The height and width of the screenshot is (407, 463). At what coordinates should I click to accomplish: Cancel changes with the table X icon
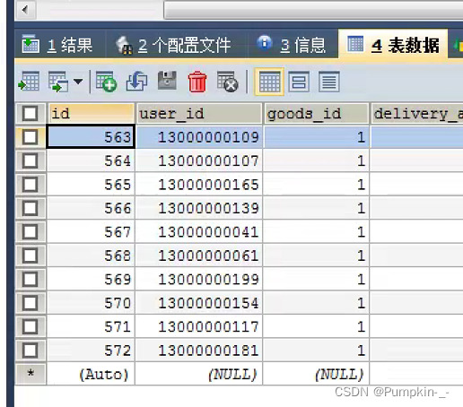227,82
